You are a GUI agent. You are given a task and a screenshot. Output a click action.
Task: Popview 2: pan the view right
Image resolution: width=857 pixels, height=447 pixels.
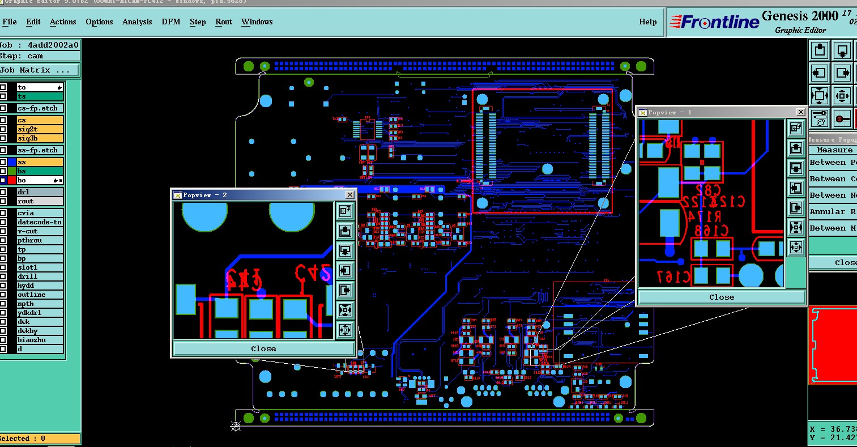click(x=345, y=291)
